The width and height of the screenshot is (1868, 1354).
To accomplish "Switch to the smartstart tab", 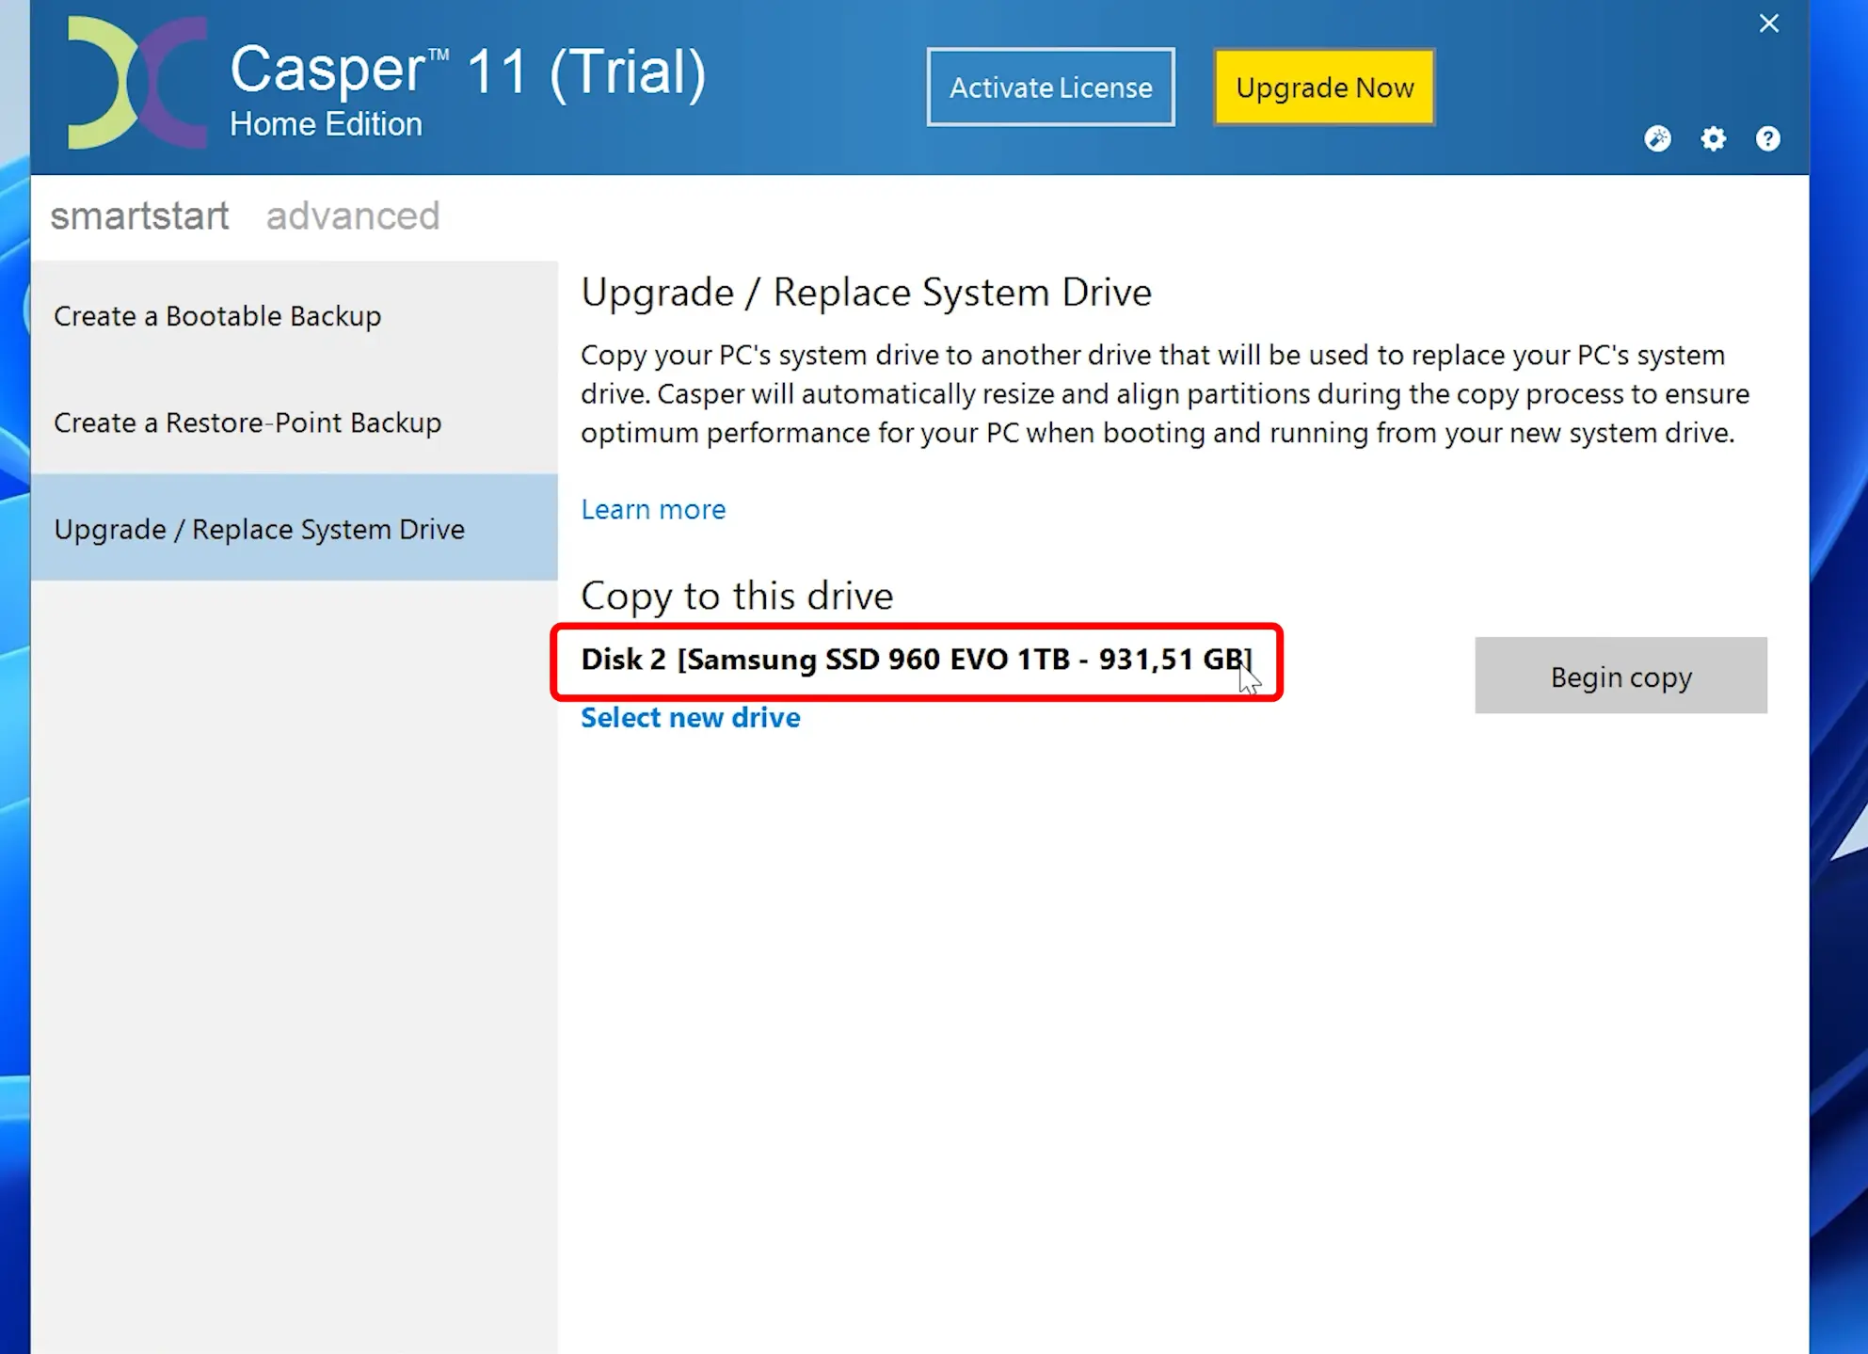I will coord(139,215).
